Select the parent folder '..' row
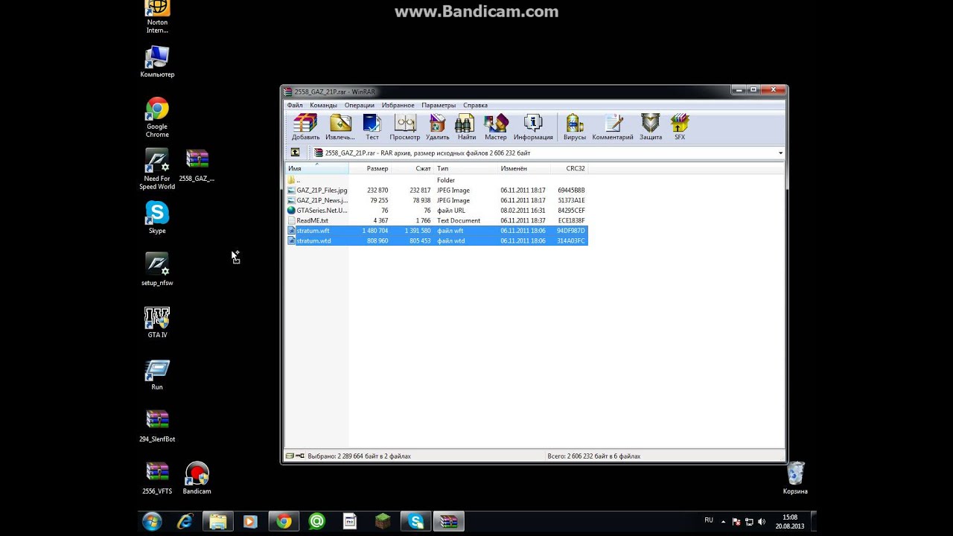953x536 pixels. [437, 180]
